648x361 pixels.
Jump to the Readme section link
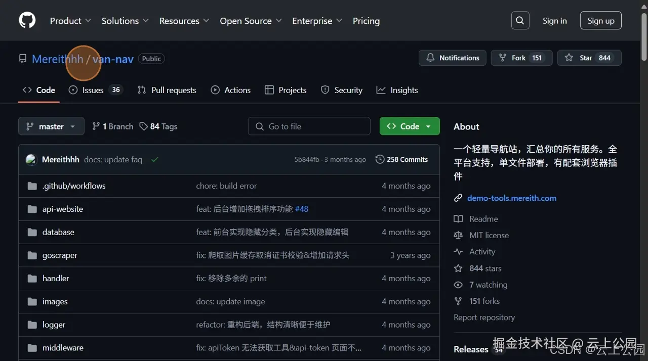pyautogui.click(x=483, y=219)
